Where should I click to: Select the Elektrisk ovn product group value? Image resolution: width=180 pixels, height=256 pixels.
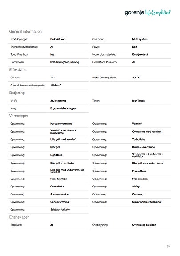58,39
